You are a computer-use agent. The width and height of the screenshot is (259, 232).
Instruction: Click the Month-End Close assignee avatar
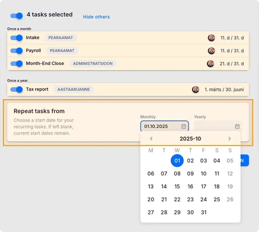tap(210, 64)
